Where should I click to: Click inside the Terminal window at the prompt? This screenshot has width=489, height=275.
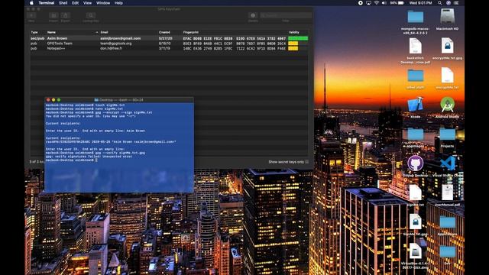point(96,160)
